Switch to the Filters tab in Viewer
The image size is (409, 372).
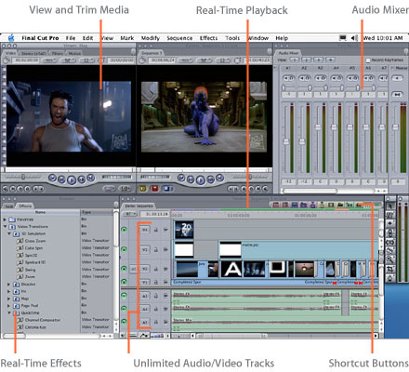58,53
